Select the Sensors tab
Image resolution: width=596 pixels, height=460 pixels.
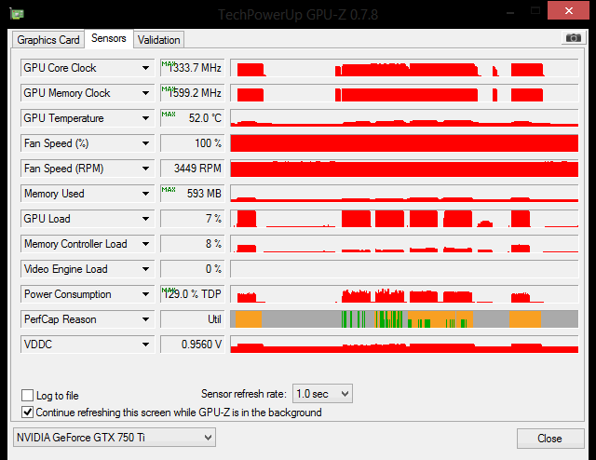tap(109, 38)
